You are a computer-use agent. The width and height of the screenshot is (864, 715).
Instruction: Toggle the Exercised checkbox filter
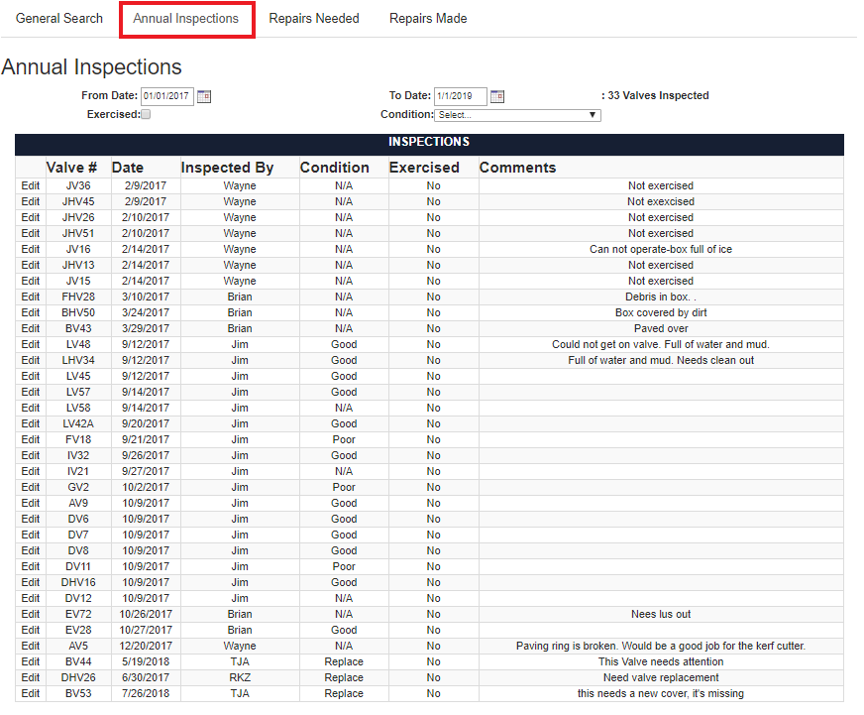pyautogui.click(x=146, y=114)
